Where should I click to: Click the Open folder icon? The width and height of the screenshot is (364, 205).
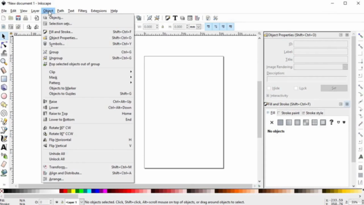[11, 18]
